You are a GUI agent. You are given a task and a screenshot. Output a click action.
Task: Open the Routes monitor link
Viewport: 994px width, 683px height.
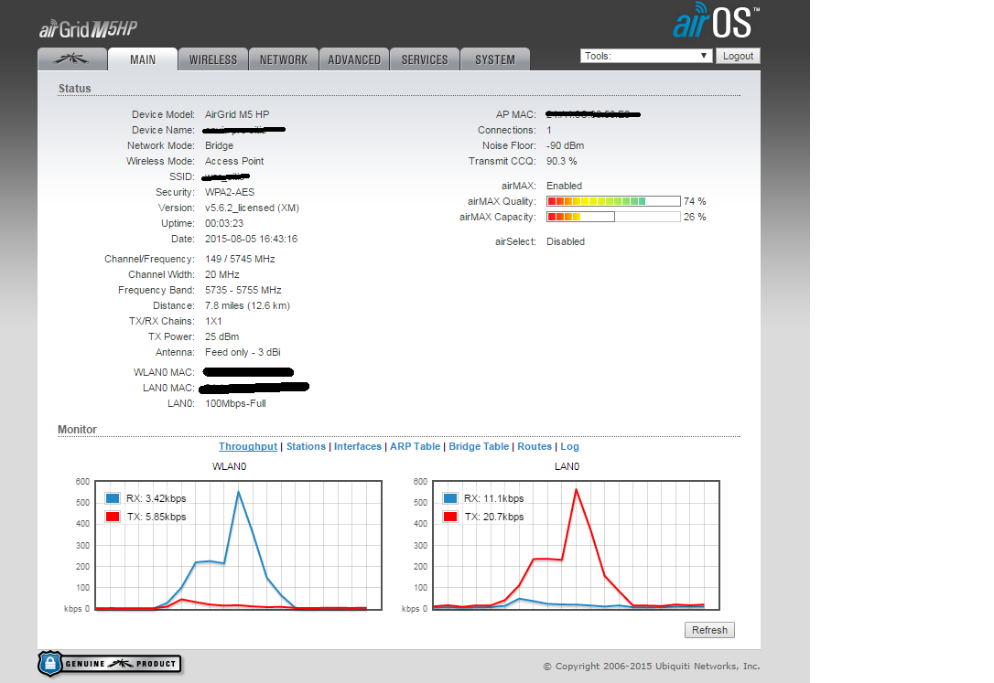point(535,446)
